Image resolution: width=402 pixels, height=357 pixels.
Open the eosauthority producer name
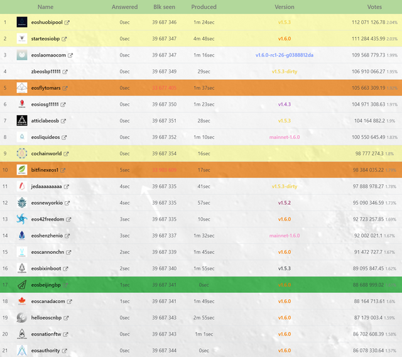[x=46, y=351]
